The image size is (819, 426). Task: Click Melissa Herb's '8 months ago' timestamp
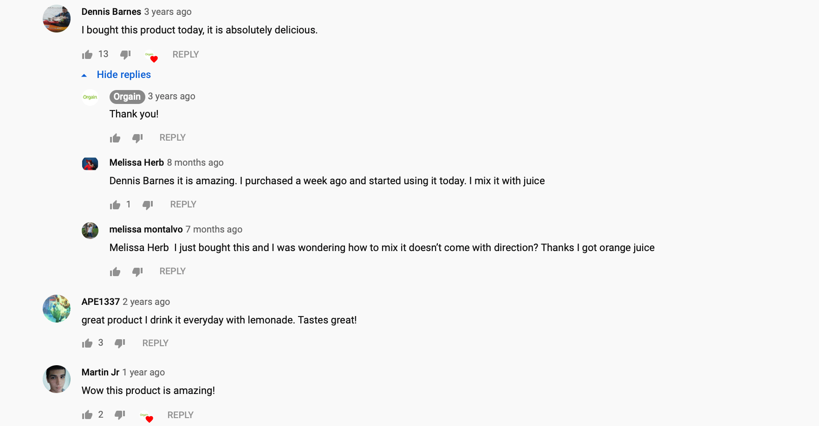195,162
